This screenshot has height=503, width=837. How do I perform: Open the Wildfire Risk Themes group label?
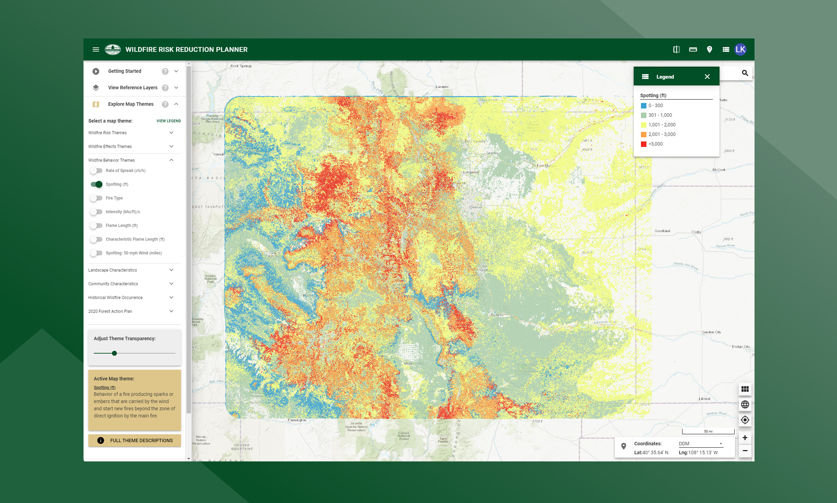click(x=107, y=133)
